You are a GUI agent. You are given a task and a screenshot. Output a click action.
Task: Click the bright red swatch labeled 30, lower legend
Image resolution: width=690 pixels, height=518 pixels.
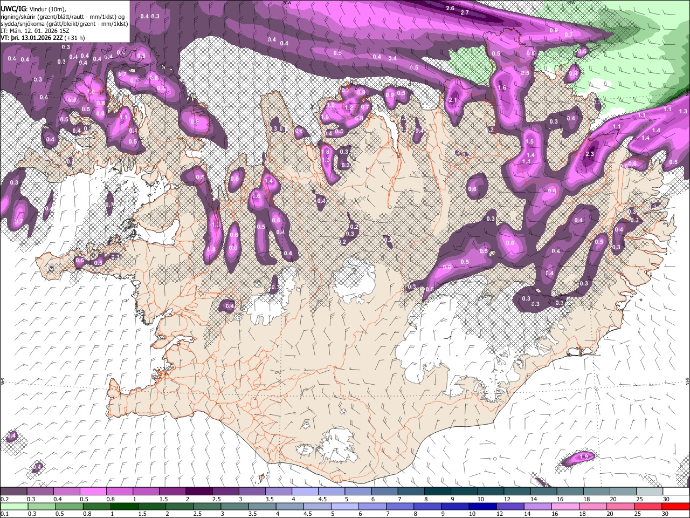click(676, 507)
